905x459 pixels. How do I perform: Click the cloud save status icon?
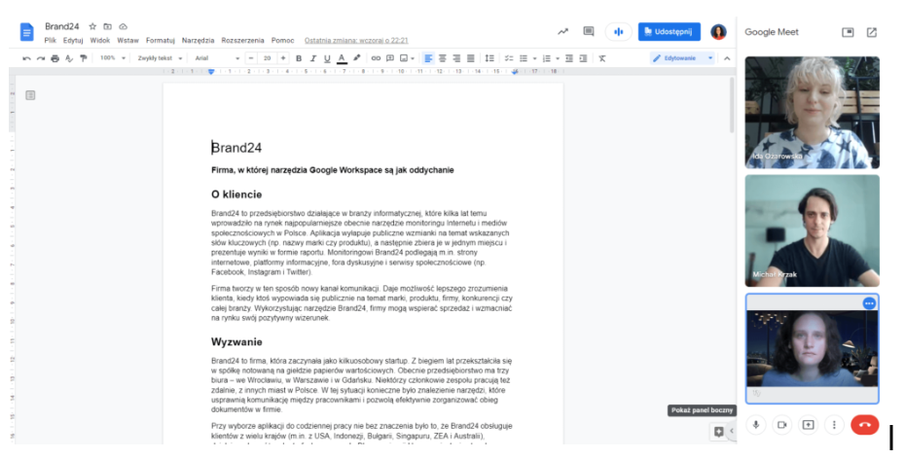tap(123, 26)
